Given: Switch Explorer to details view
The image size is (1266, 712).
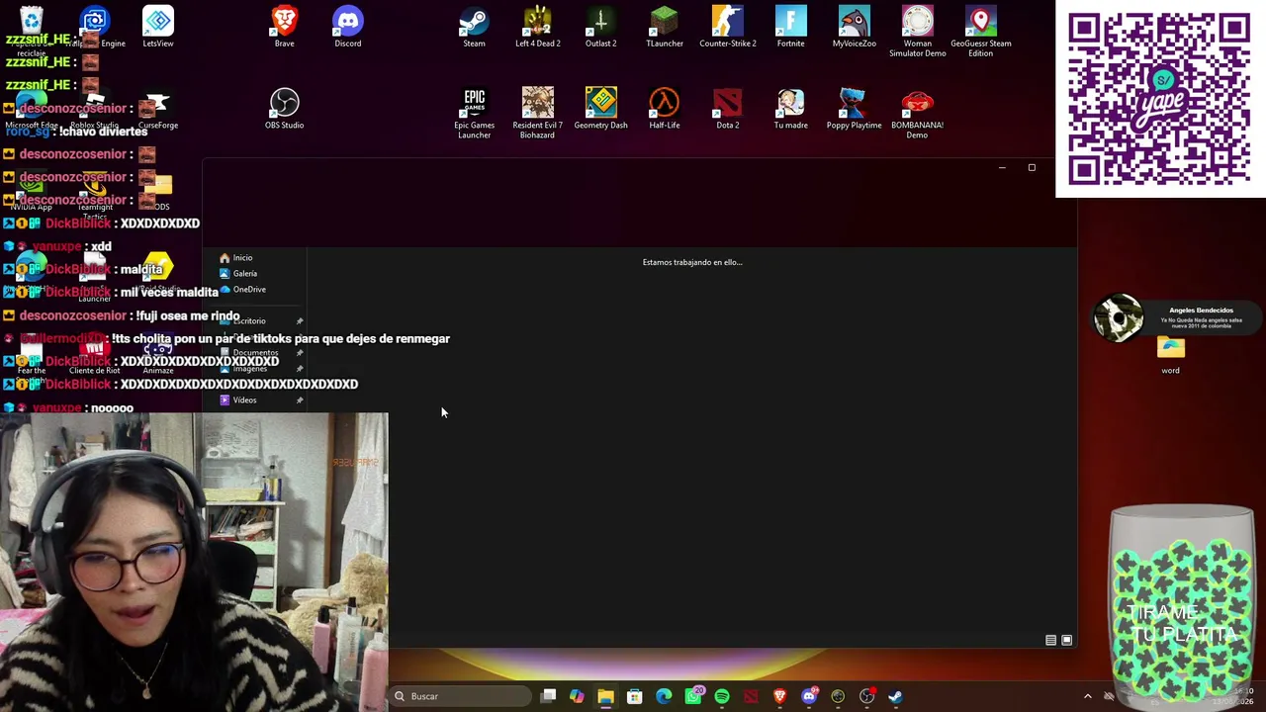Looking at the screenshot, I should coord(1050,640).
